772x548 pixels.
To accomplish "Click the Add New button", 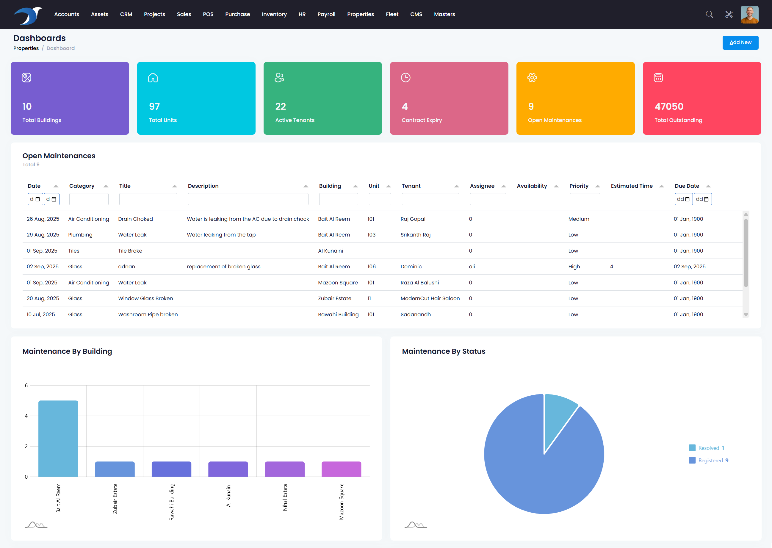I will point(740,43).
